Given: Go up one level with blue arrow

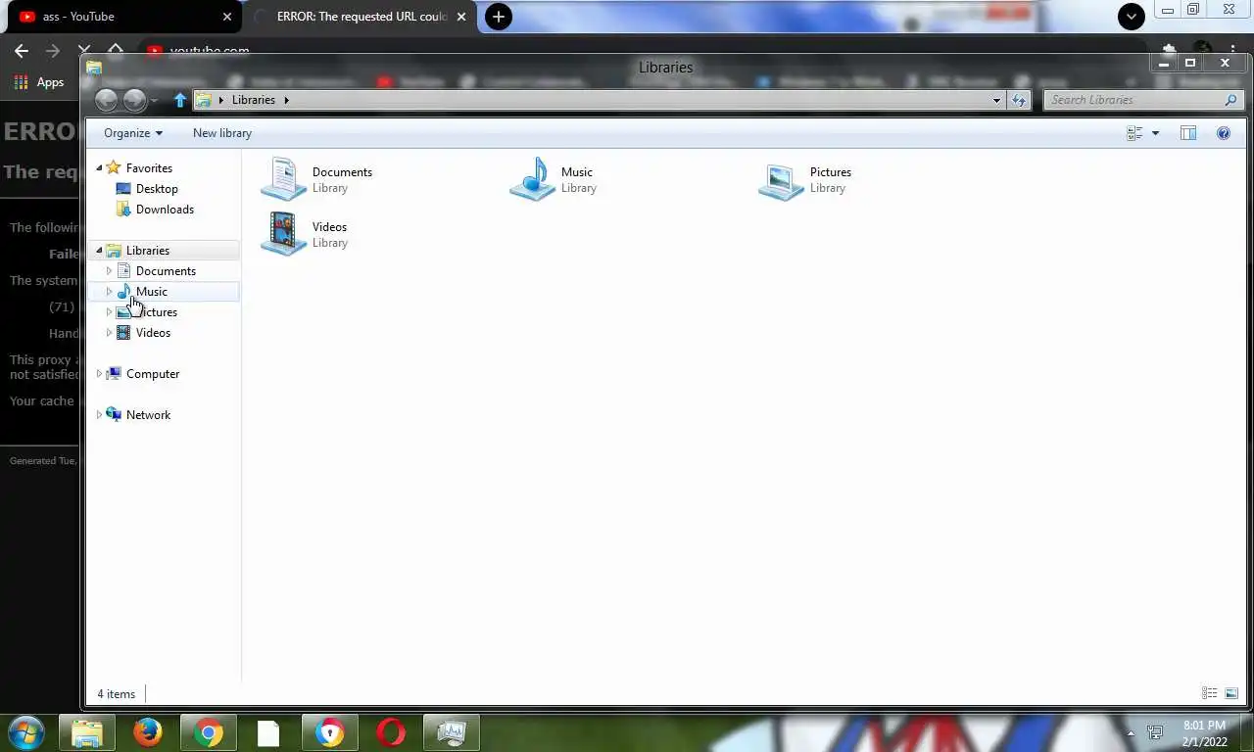Looking at the screenshot, I should click(x=179, y=100).
